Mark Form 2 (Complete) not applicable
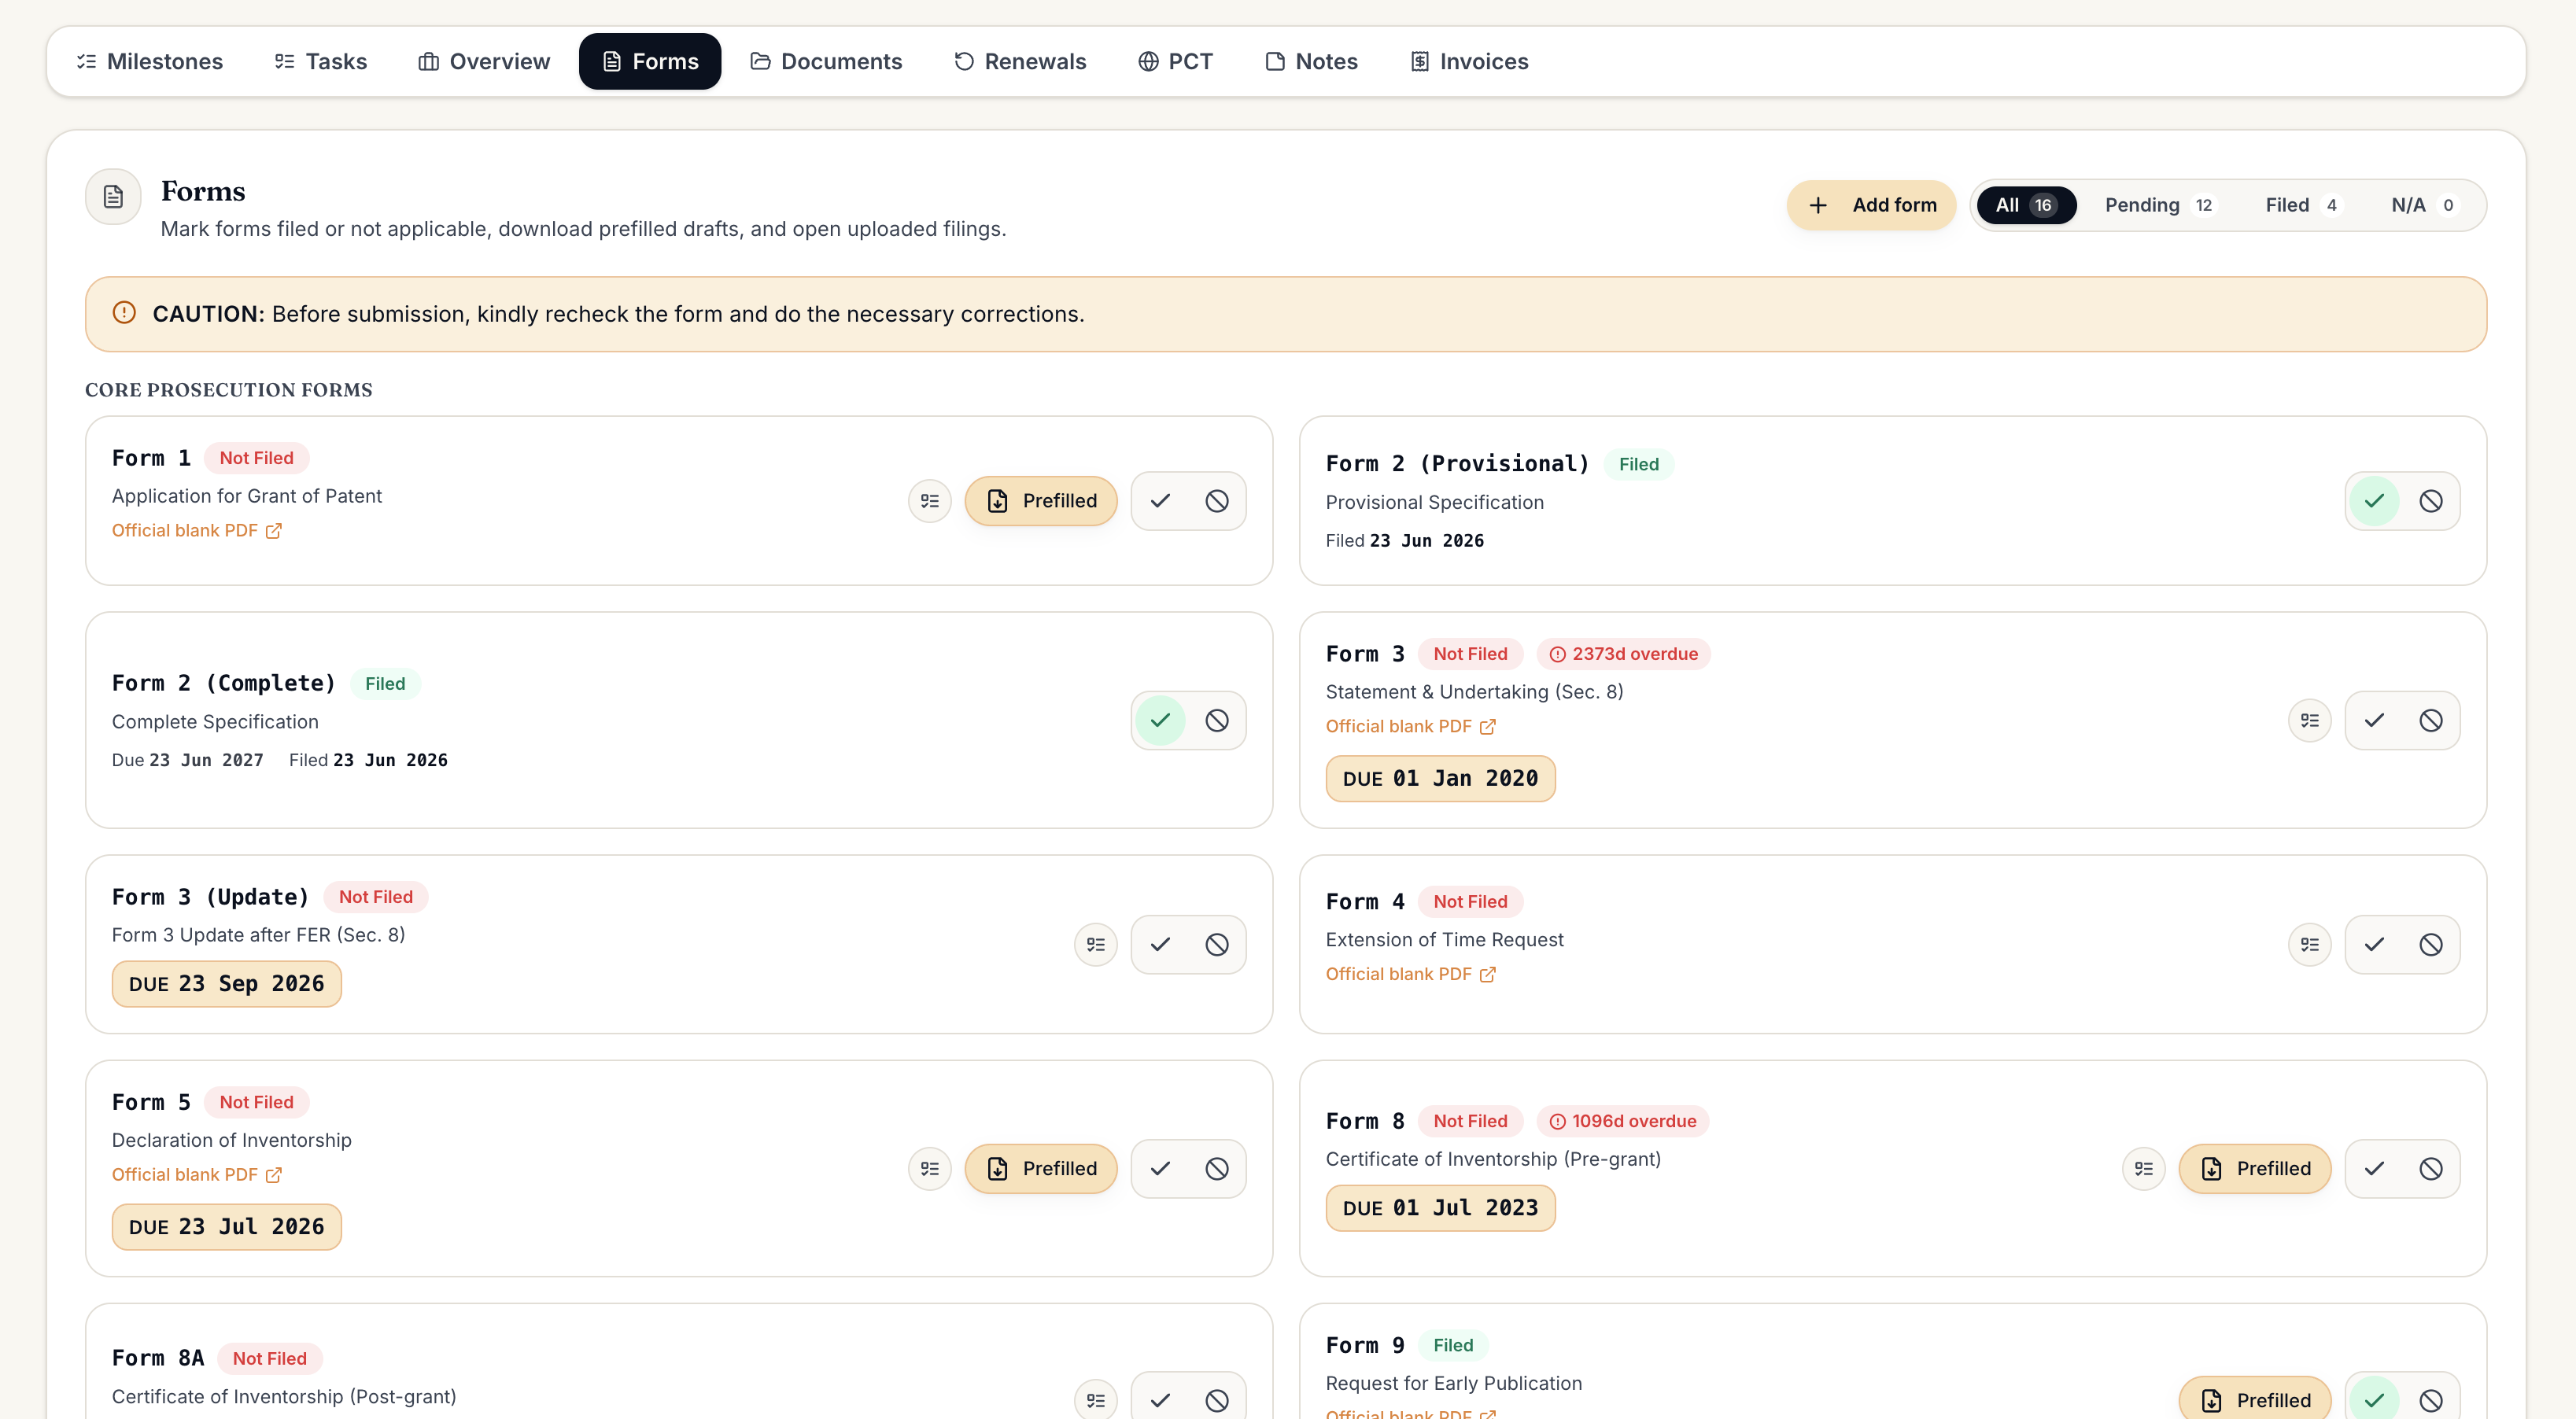 tap(1217, 720)
